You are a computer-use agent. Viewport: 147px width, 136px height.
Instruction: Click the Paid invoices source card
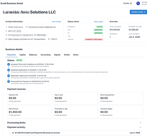tap(29, 112)
